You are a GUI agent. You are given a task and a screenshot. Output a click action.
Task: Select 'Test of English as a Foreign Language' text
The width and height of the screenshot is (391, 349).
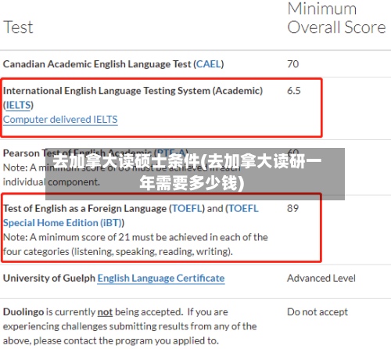point(84,208)
